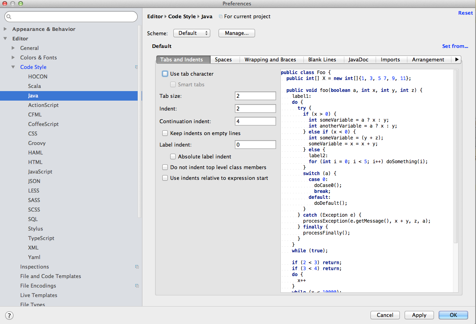Screen dimensions: 476x324
Task: Open the Imports tab
Action: 390,59
